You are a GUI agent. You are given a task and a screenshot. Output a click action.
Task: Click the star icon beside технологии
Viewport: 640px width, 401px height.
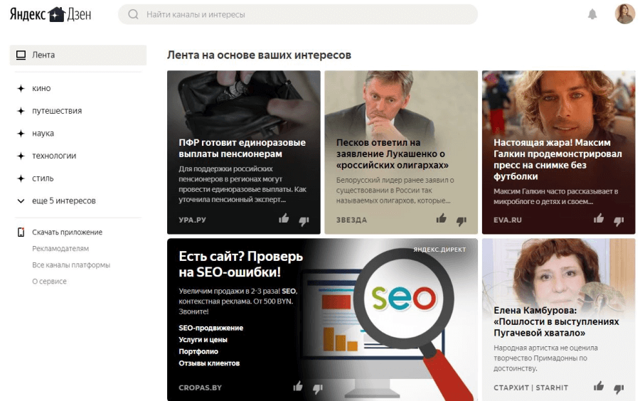(x=21, y=156)
